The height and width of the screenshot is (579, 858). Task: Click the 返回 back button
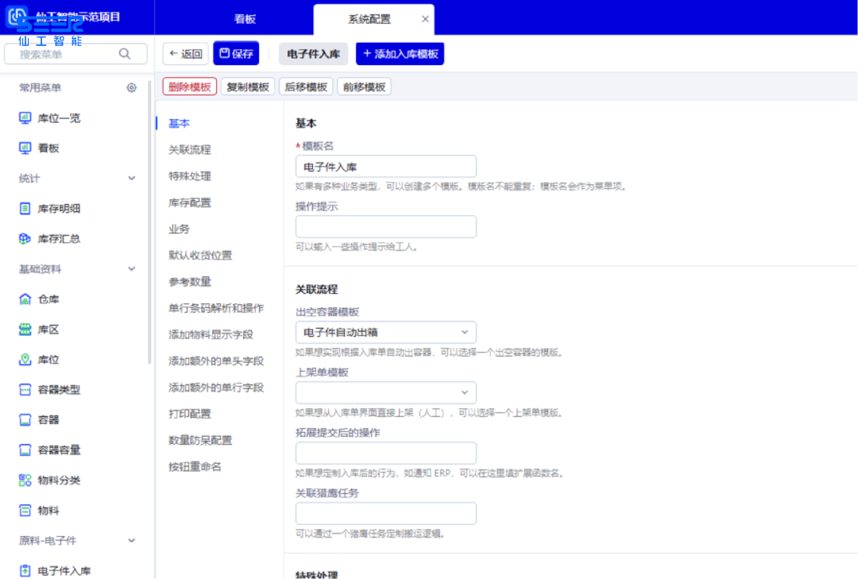click(x=186, y=54)
